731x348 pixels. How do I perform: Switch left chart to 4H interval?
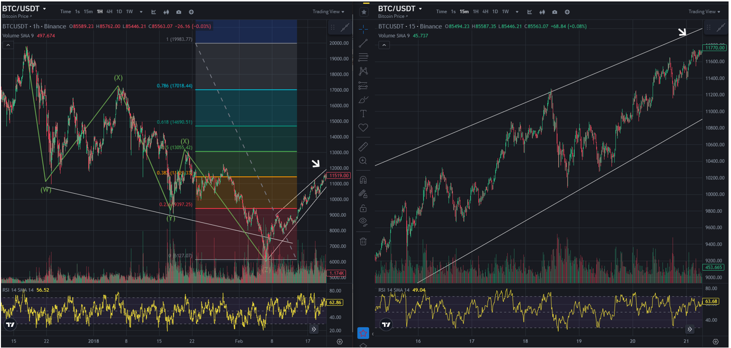[109, 12]
